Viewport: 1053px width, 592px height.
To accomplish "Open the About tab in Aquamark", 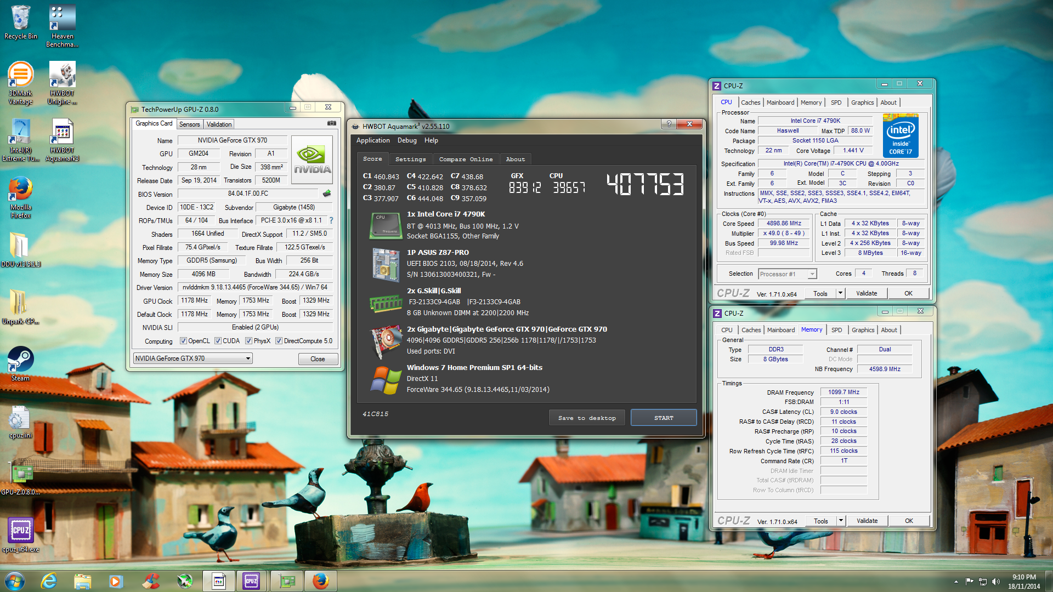I will [x=515, y=159].
